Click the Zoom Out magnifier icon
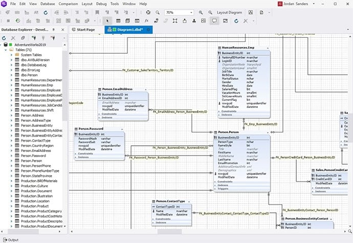Screen dimensions: 353x243 pos(210,12)
